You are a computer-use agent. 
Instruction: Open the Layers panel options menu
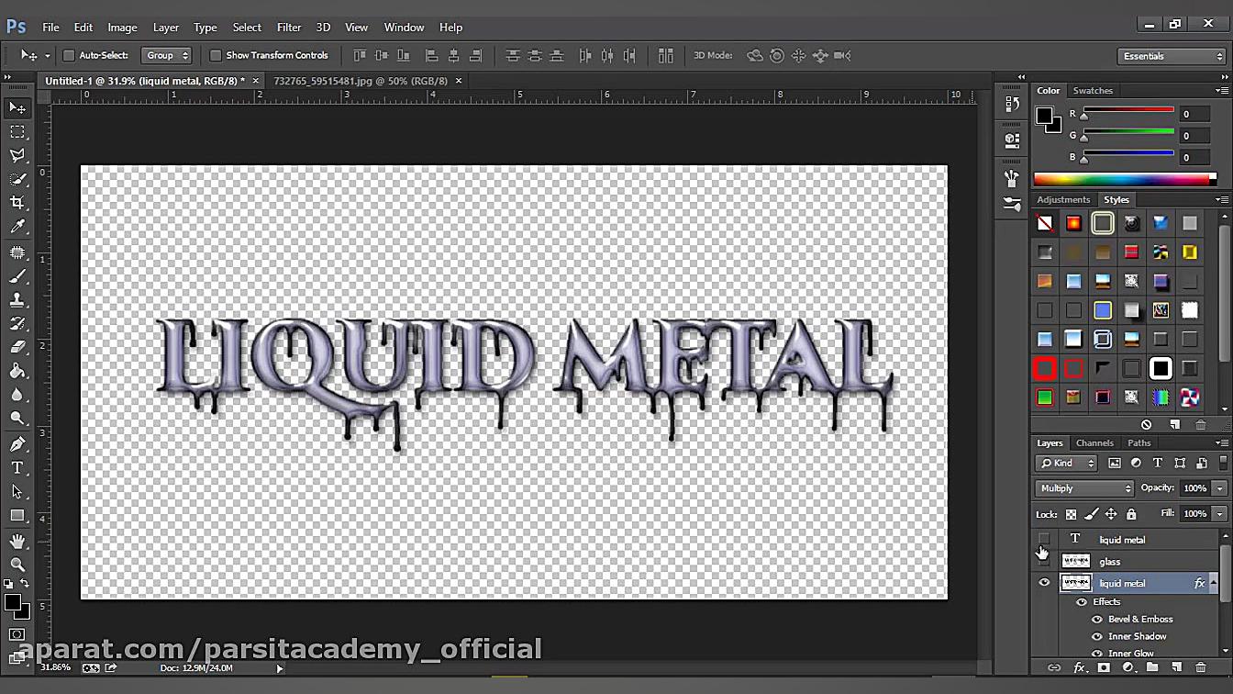click(1222, 443)
